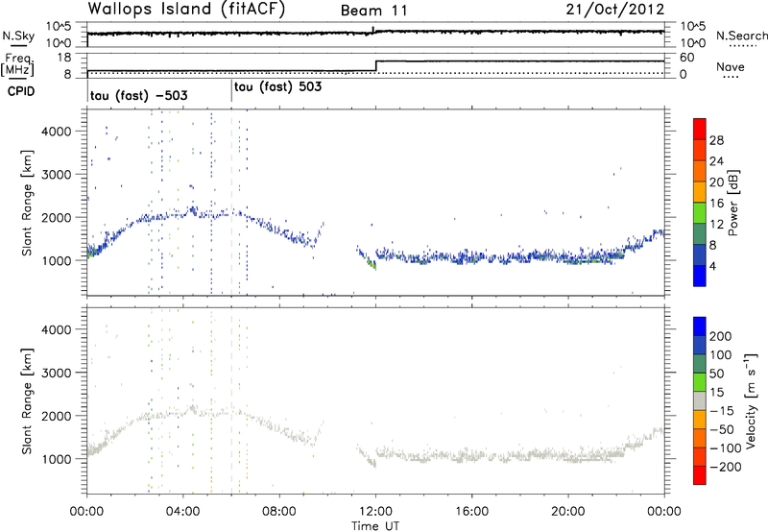Click the 'Time UT' axis label
This screenshot has width=768, height=532.
pyautogui.click(x=375, y=526)
